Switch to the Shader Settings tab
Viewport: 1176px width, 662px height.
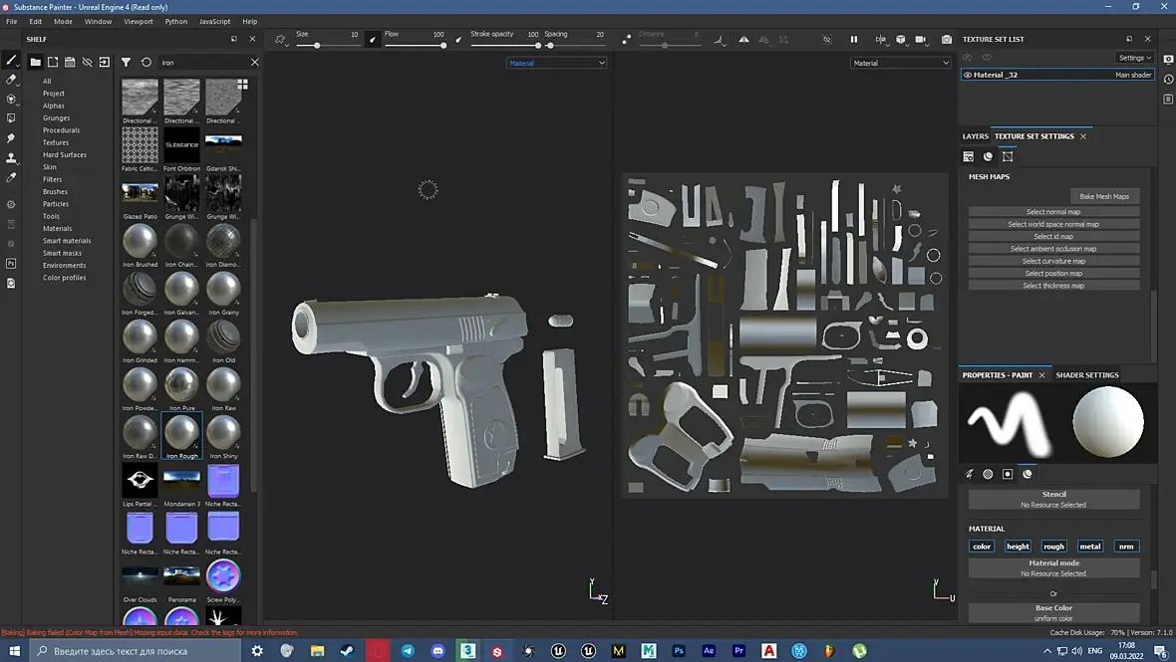click(1086, 375)
